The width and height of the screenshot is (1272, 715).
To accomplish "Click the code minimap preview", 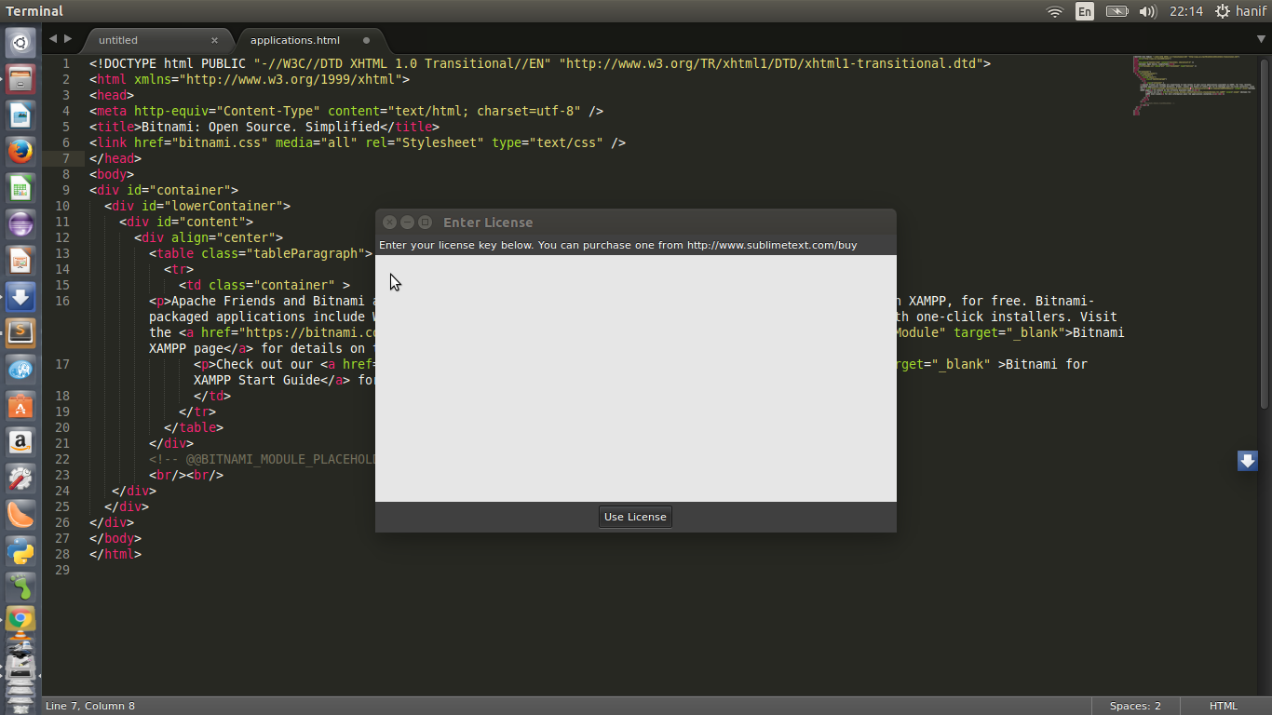I will pyautogui.click(x=1192, y=86).
